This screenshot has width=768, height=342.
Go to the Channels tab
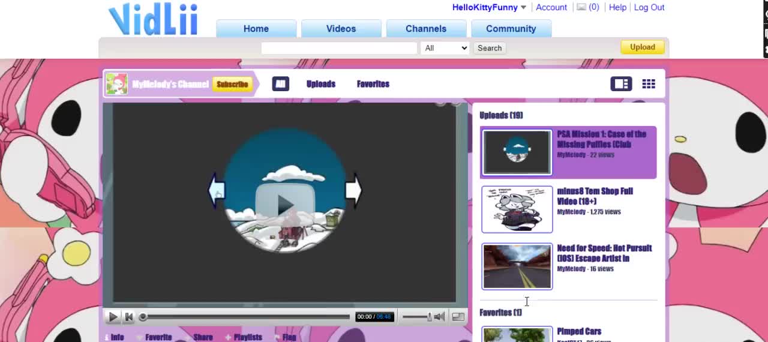point(426,29)
